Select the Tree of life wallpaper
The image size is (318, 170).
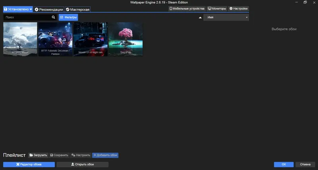(126, 39)
